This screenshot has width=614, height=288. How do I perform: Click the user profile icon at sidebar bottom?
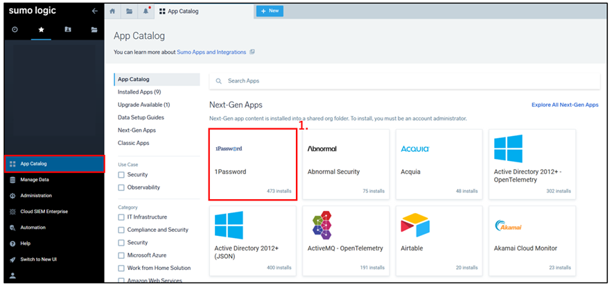click(x=12, y=276)
